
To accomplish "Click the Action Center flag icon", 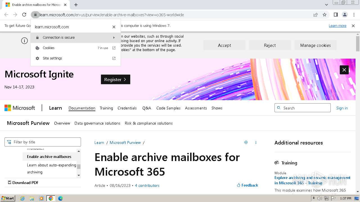I will (x=333, y=198).
